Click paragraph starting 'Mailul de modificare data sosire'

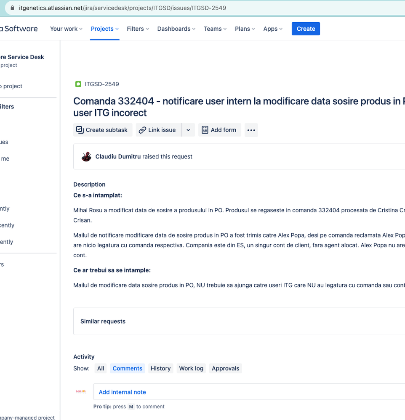pos(239,285)
